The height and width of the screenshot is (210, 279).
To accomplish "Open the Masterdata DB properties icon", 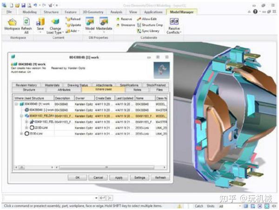I will pyautogui.click(x=104, y=21).
